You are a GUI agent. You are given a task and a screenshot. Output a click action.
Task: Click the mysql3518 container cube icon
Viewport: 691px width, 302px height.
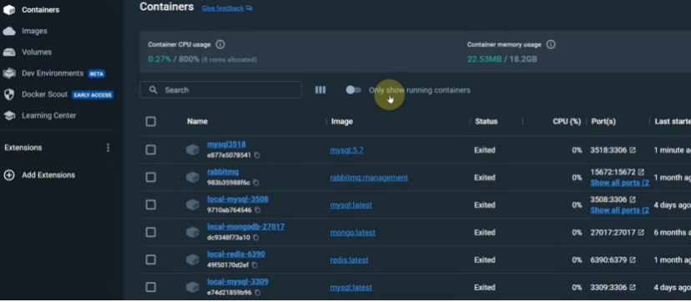(192, 150)
